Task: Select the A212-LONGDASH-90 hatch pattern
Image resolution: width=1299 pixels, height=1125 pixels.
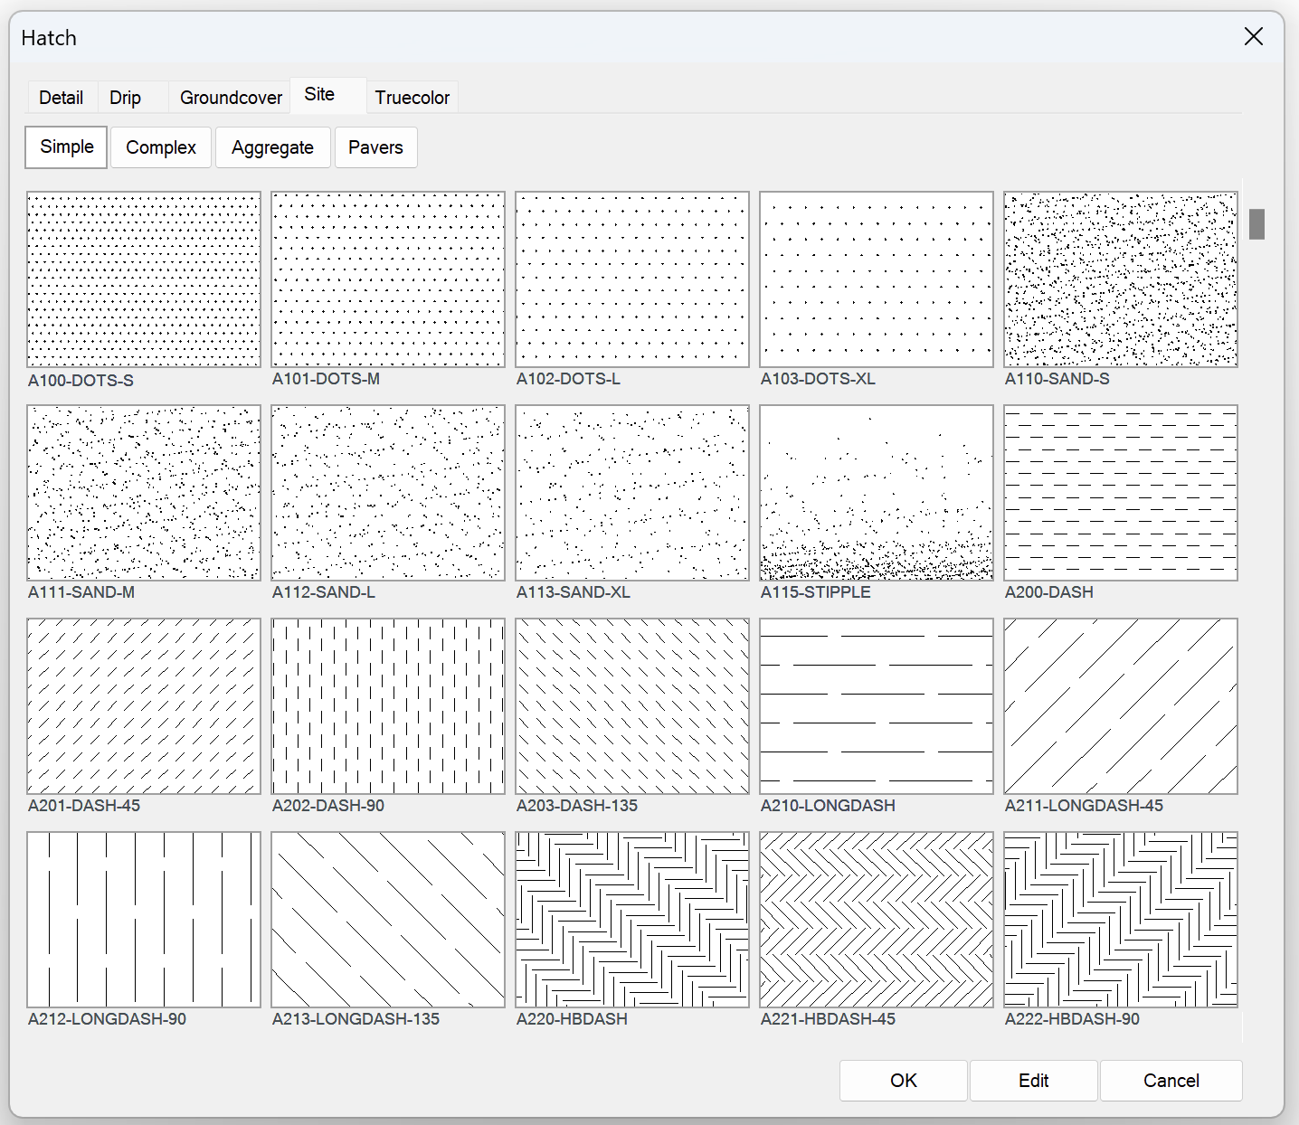Action: pyautogui.click(x=144, y=920)
